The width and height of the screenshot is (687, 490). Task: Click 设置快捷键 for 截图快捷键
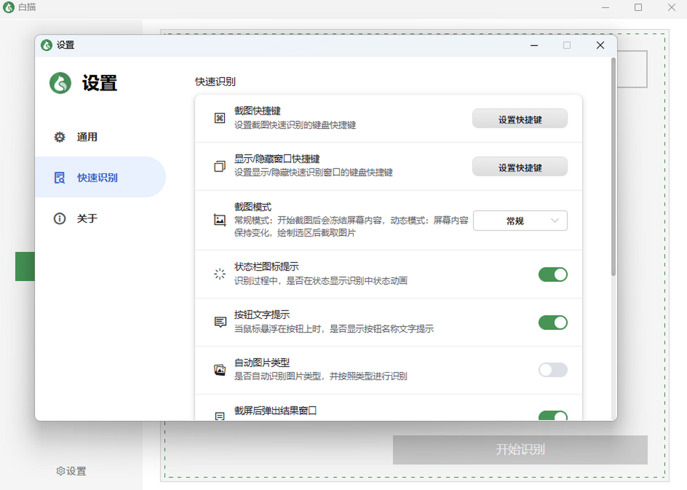coord(520,119)
